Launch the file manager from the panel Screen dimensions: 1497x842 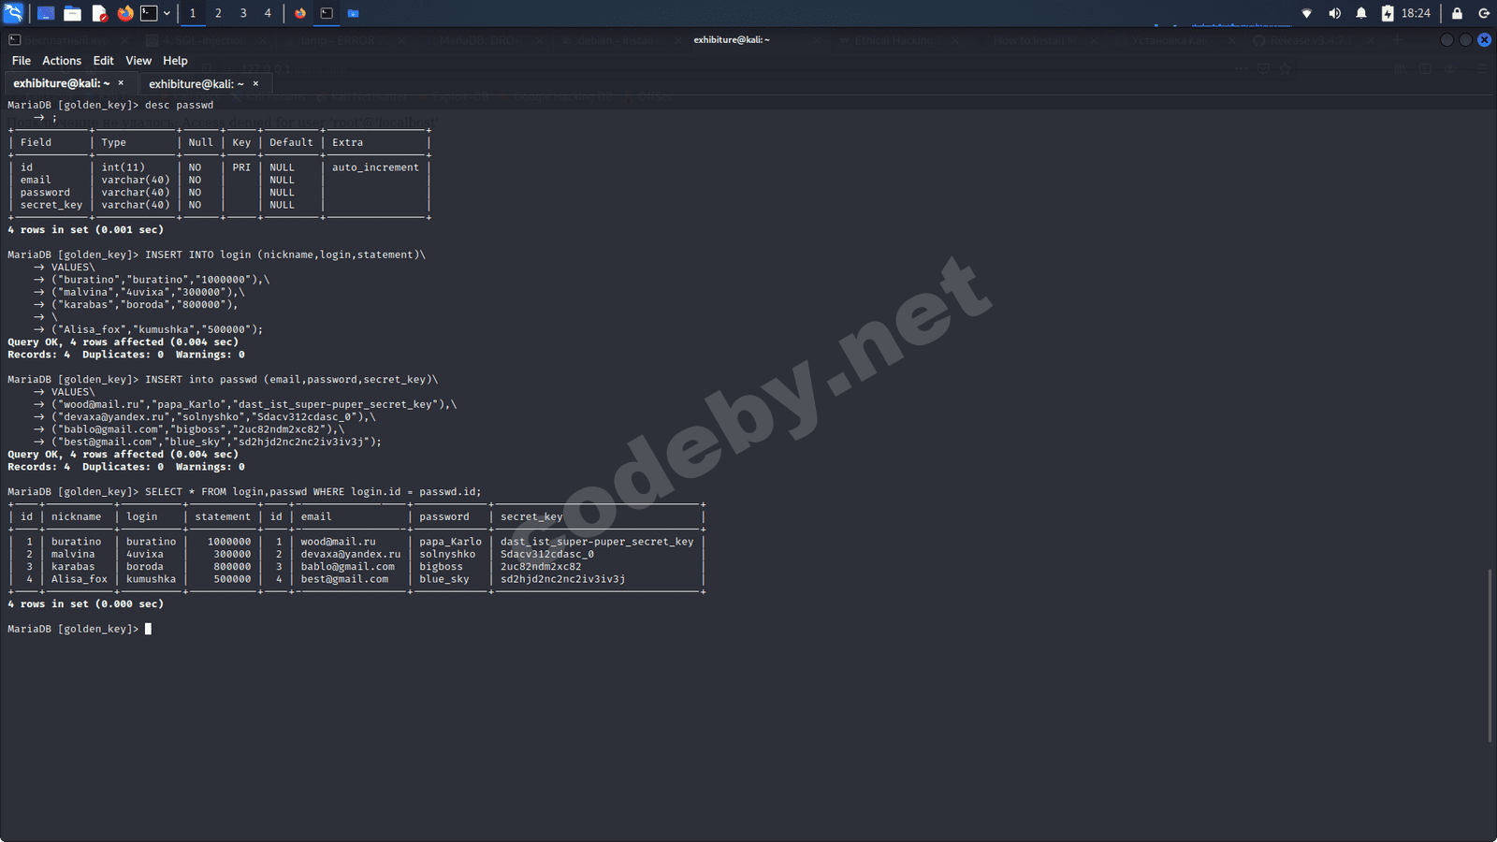72,13
